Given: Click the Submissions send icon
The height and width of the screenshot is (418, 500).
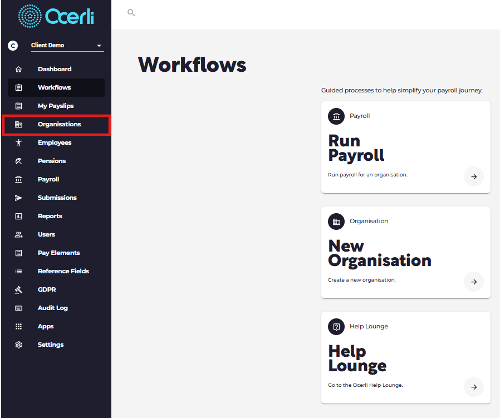Looking at the screenshot, I should pos(19,198).
